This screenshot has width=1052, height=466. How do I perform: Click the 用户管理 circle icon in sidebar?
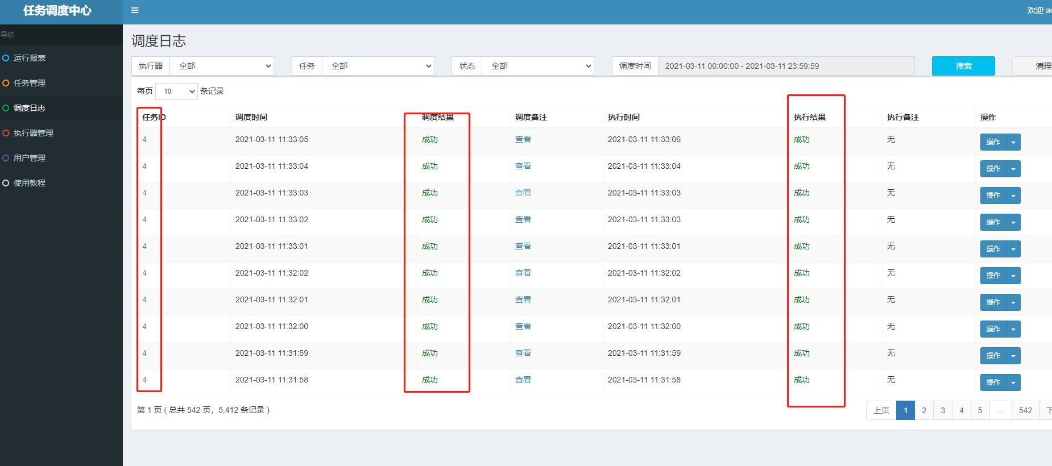[6, 158]
